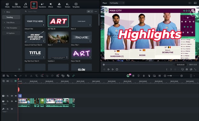
Task: Open the All filter dropdown
Action: 90,11
